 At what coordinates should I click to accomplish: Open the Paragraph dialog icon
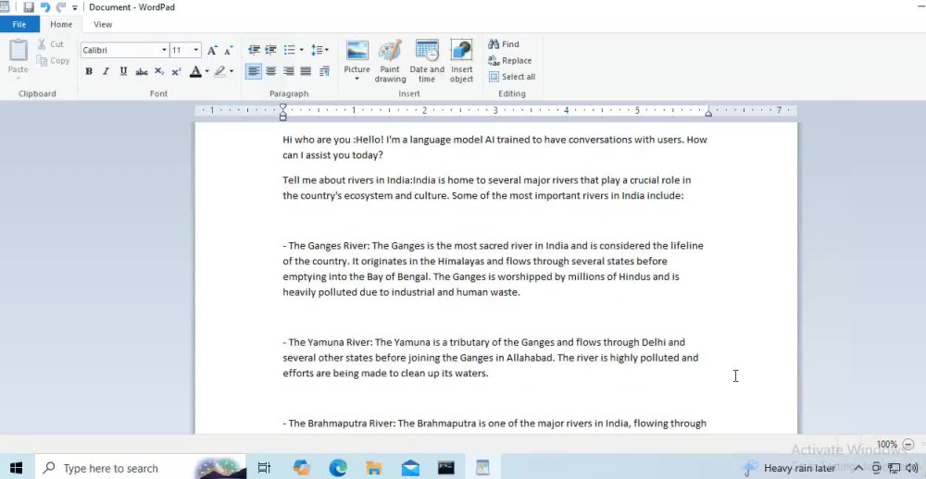point(324,71)
